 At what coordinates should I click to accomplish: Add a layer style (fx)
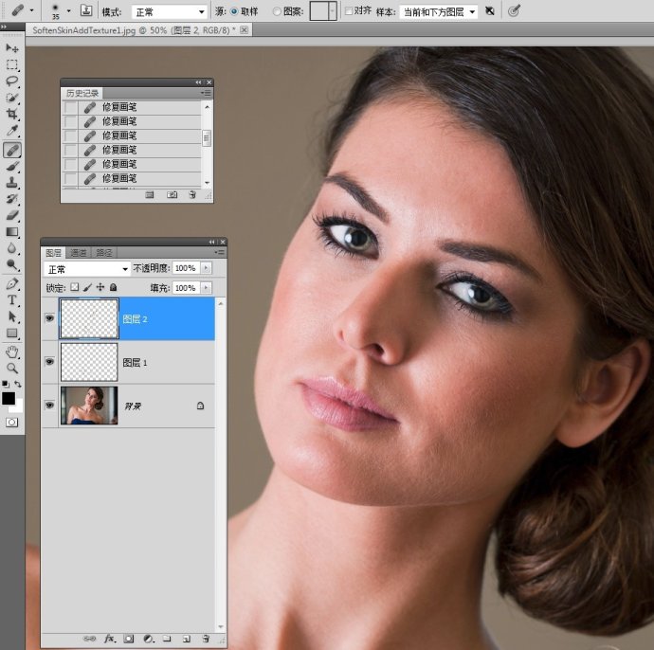[110, 639]
